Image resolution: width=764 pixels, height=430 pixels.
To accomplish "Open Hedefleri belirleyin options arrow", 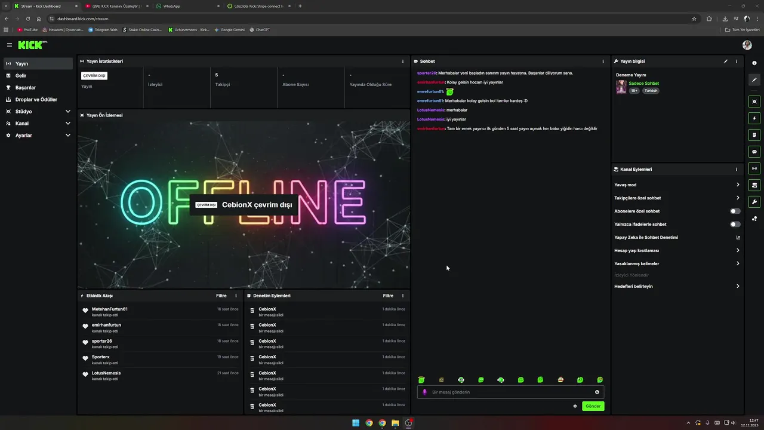I will (738, 286).
